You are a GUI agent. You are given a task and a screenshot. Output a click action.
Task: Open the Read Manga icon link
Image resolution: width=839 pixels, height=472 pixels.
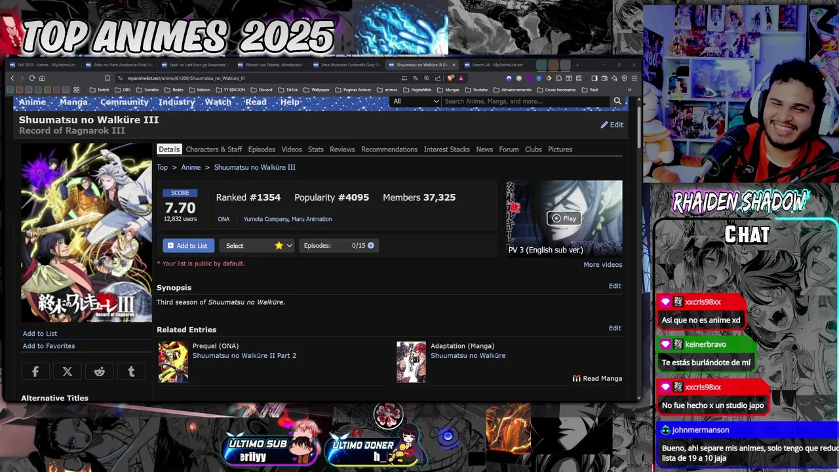coord(597,378)
